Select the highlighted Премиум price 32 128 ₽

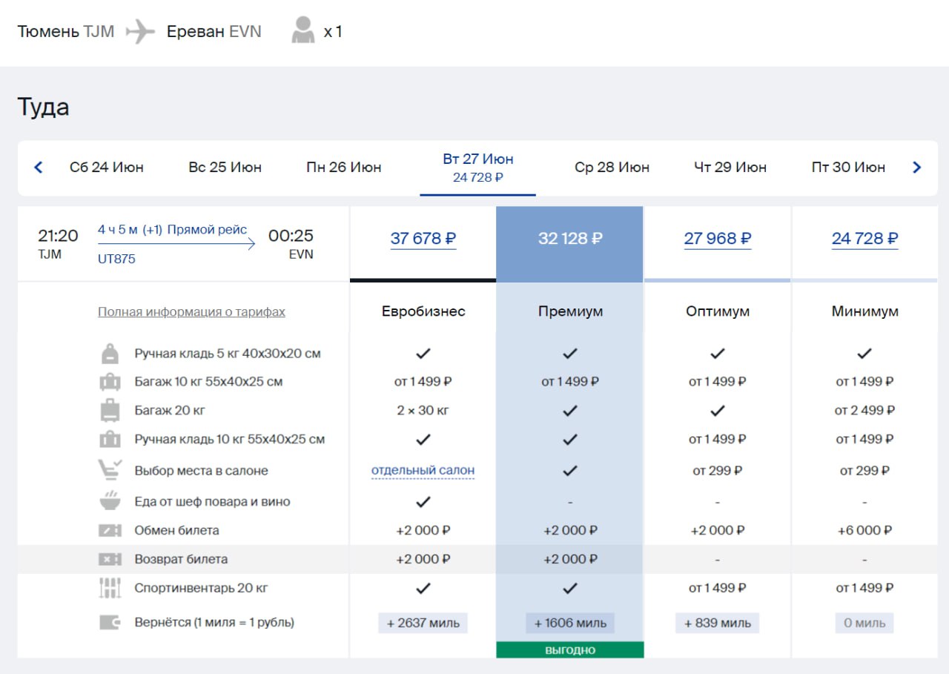569,239
